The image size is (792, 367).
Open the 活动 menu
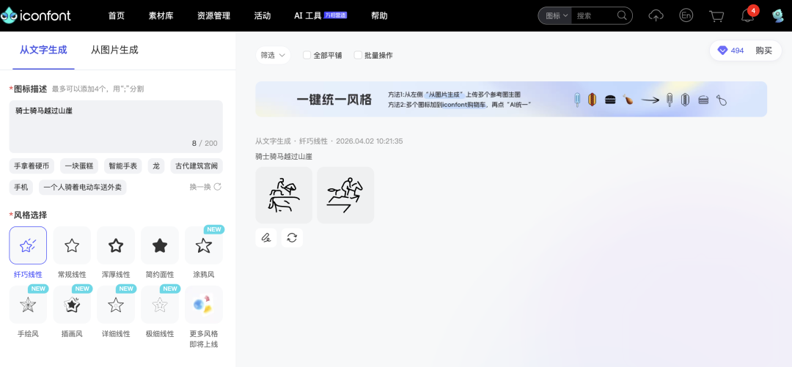coord(262,15)
